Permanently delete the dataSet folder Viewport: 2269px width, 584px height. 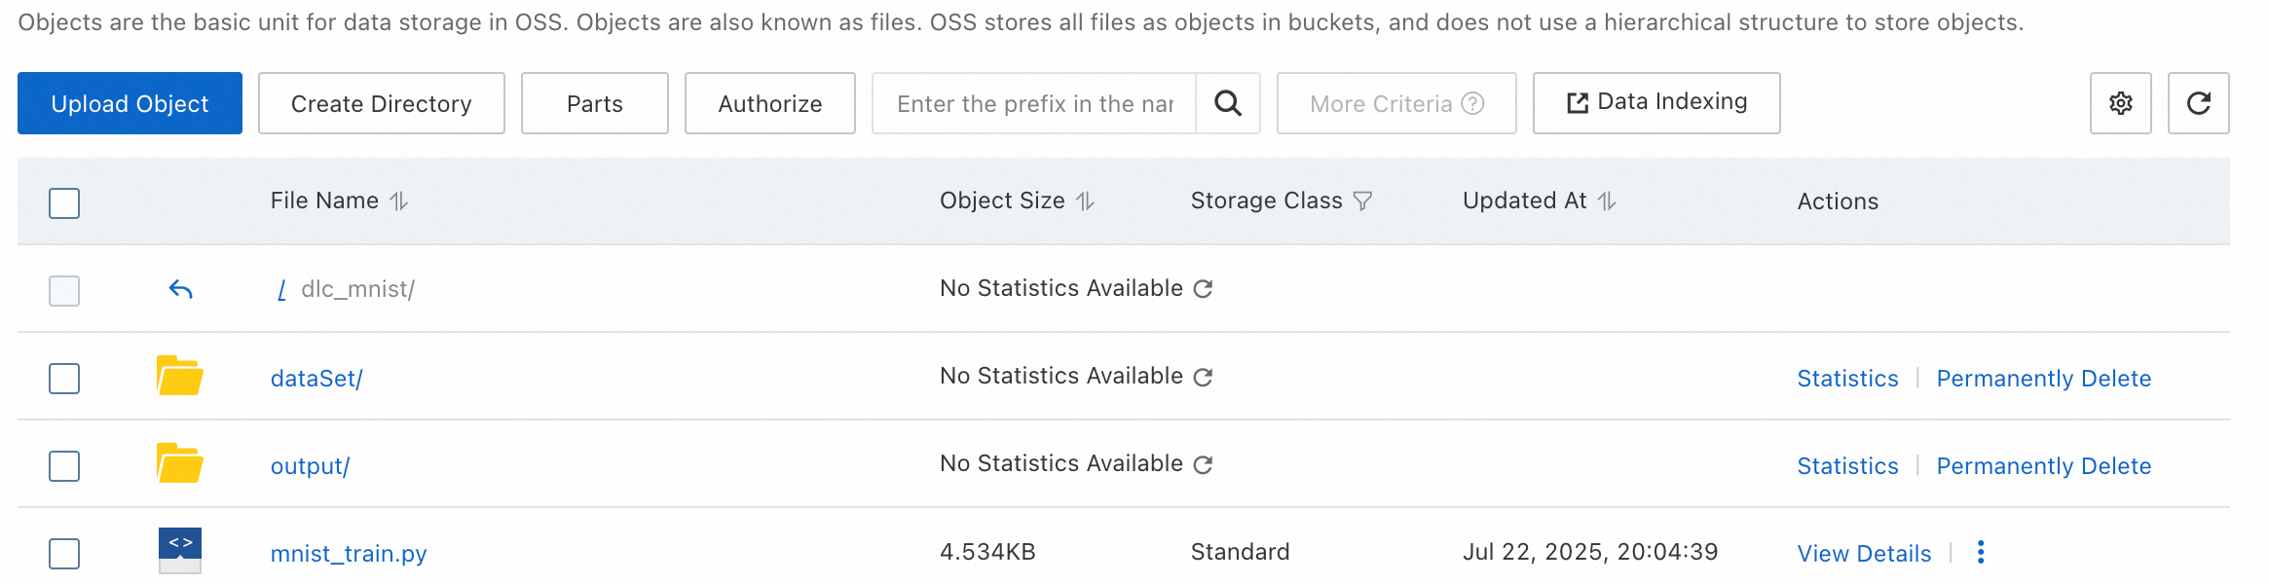click(2043, 379)
